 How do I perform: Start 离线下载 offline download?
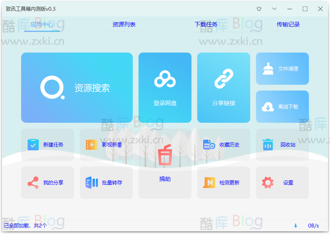(282, 107)
